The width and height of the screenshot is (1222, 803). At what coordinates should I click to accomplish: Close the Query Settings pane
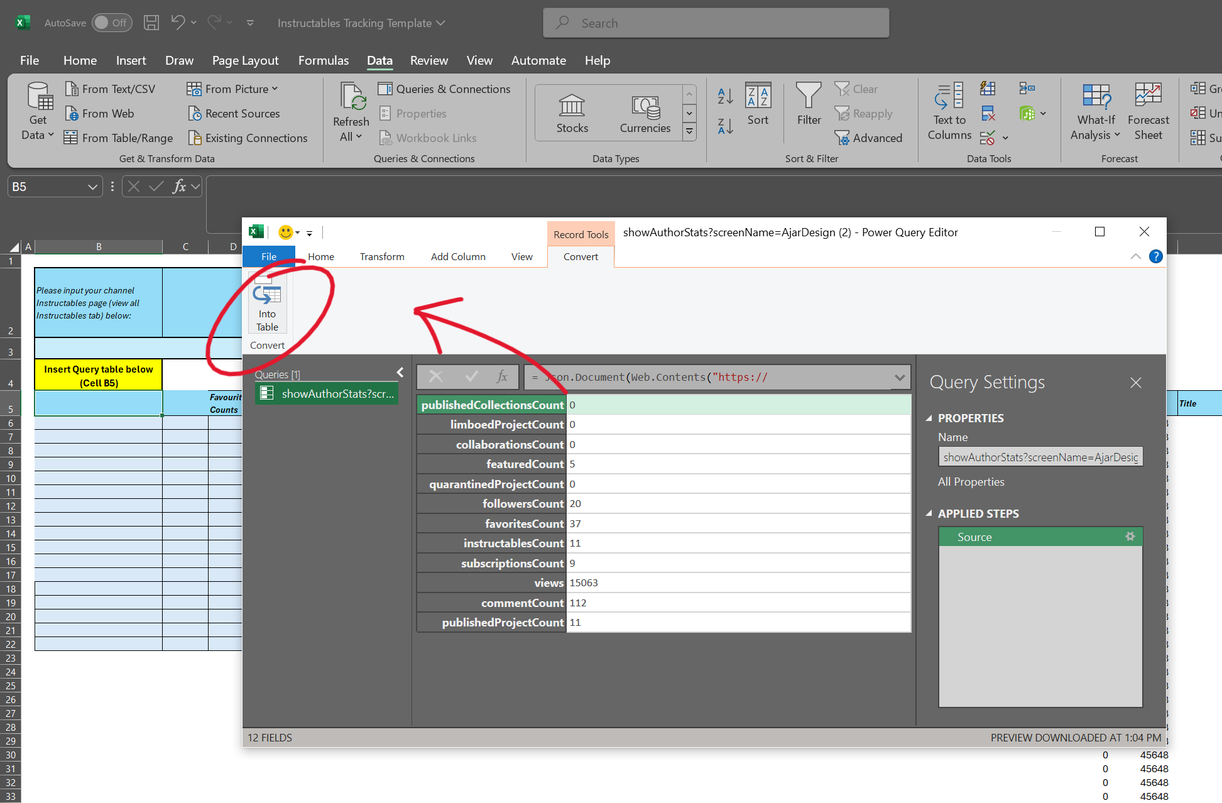1135,383
